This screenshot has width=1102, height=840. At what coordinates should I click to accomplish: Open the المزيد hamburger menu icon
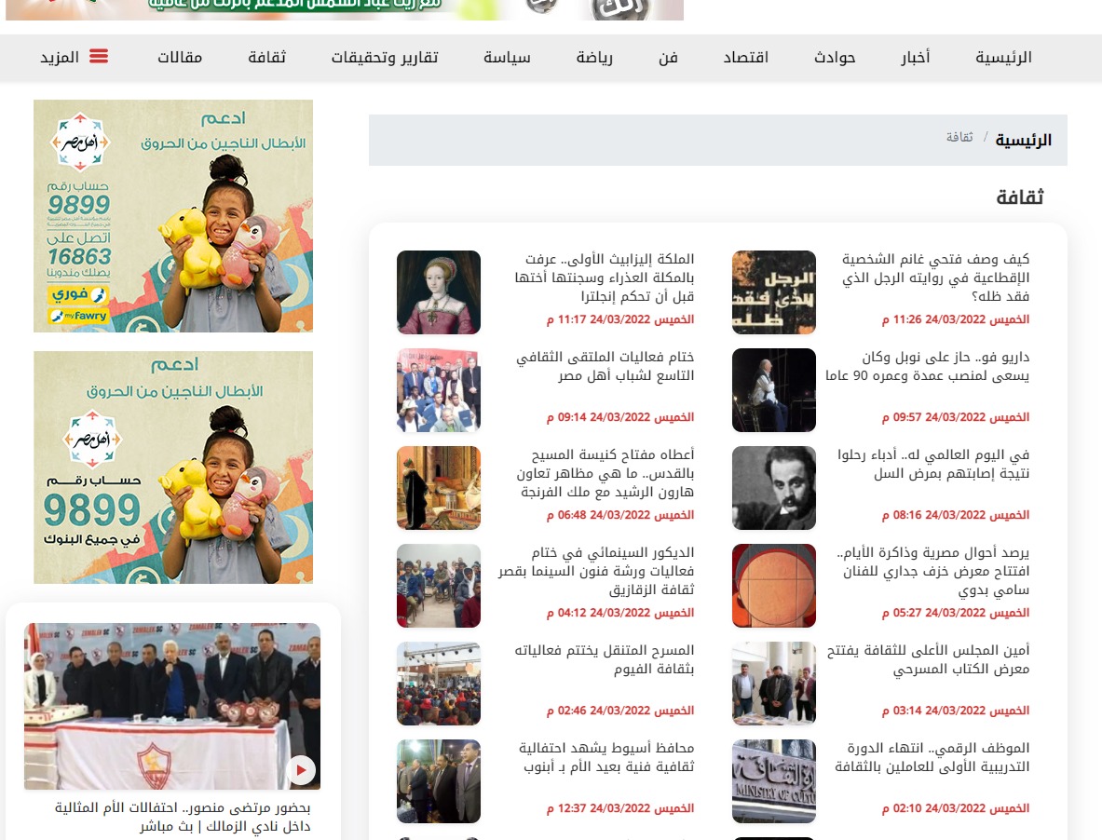pos(98,57)
